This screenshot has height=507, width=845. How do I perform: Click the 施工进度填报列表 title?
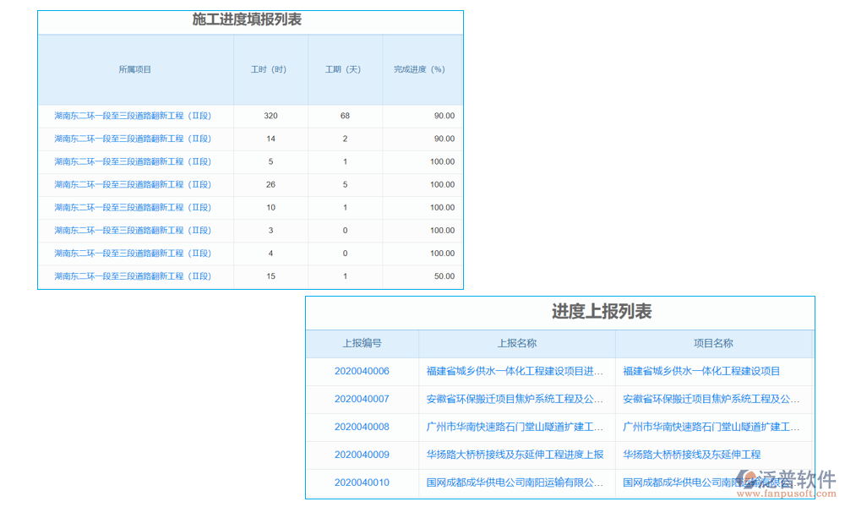click(x=247, y=19)
